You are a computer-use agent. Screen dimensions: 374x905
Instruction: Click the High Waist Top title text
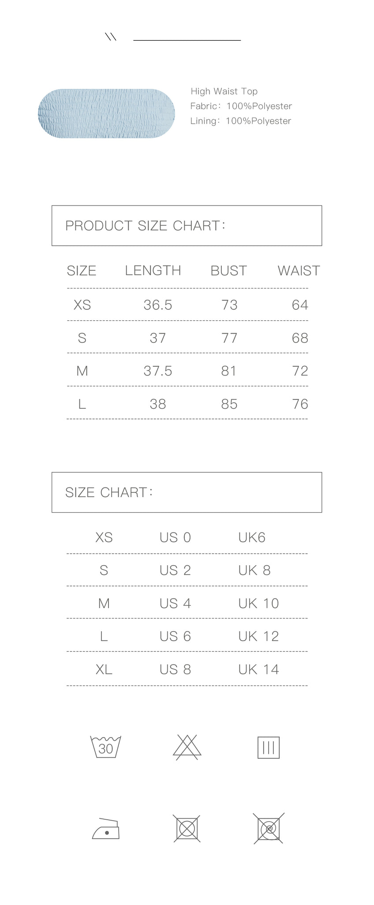pos(224,91)
